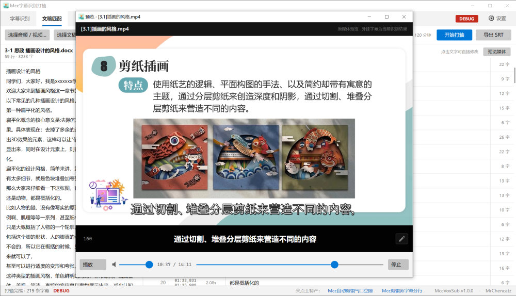Click the MrChencatz author text
Screen dimensions: 516x296
(498, 291)
